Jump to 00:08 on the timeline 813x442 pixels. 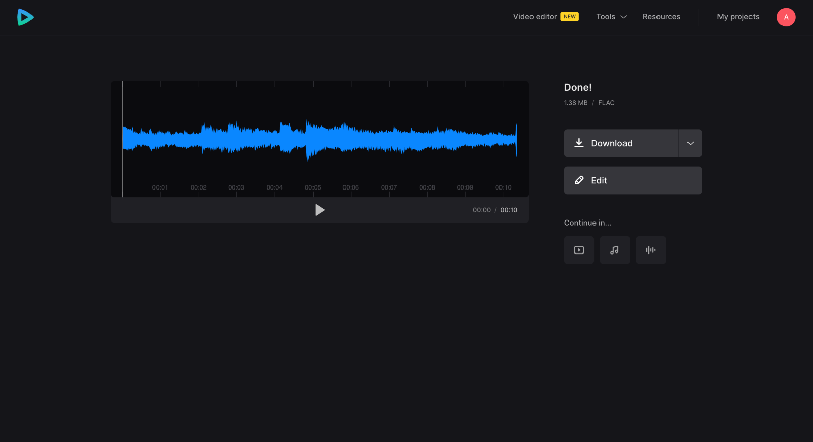[427, 187]
